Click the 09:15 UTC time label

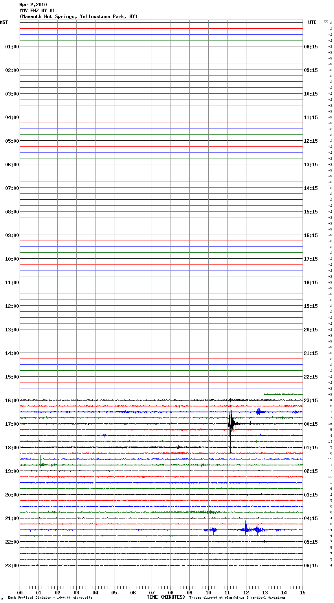click(x=311, y=70)
